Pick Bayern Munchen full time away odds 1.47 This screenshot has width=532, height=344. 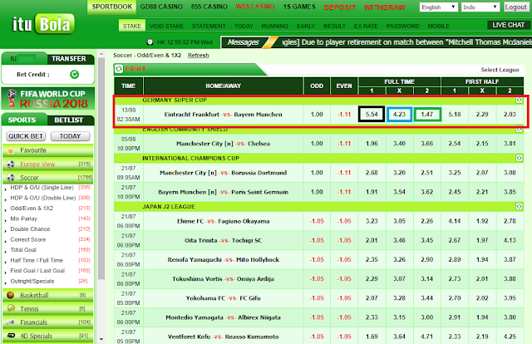coord(427,115)
